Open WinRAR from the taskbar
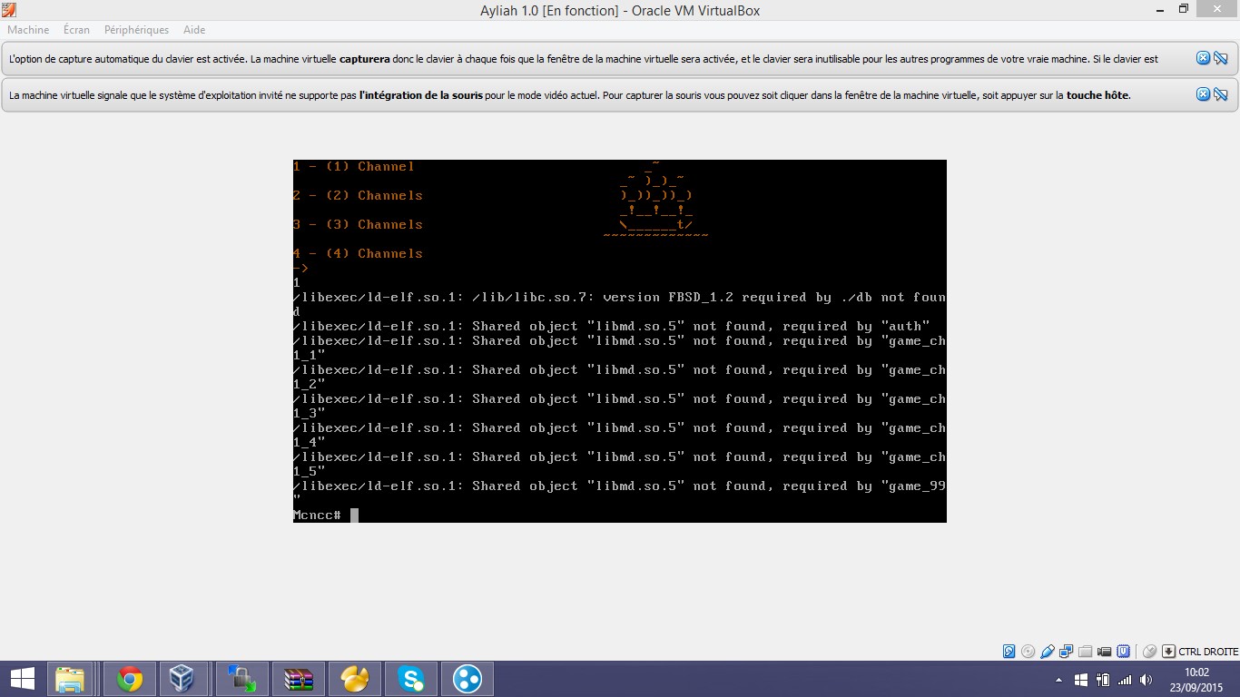Image resolution: width=1240 pixels, height=697 pixels. (x=298, y=679)
